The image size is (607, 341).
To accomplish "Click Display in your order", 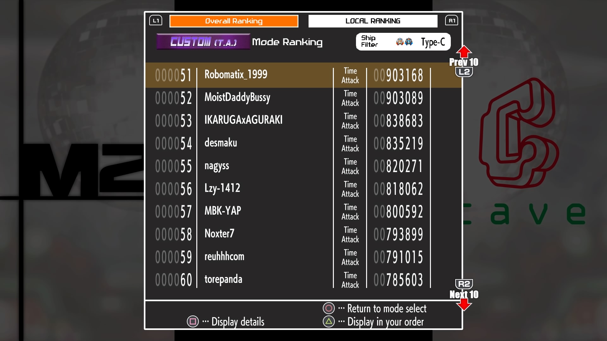I will point(385,322).
